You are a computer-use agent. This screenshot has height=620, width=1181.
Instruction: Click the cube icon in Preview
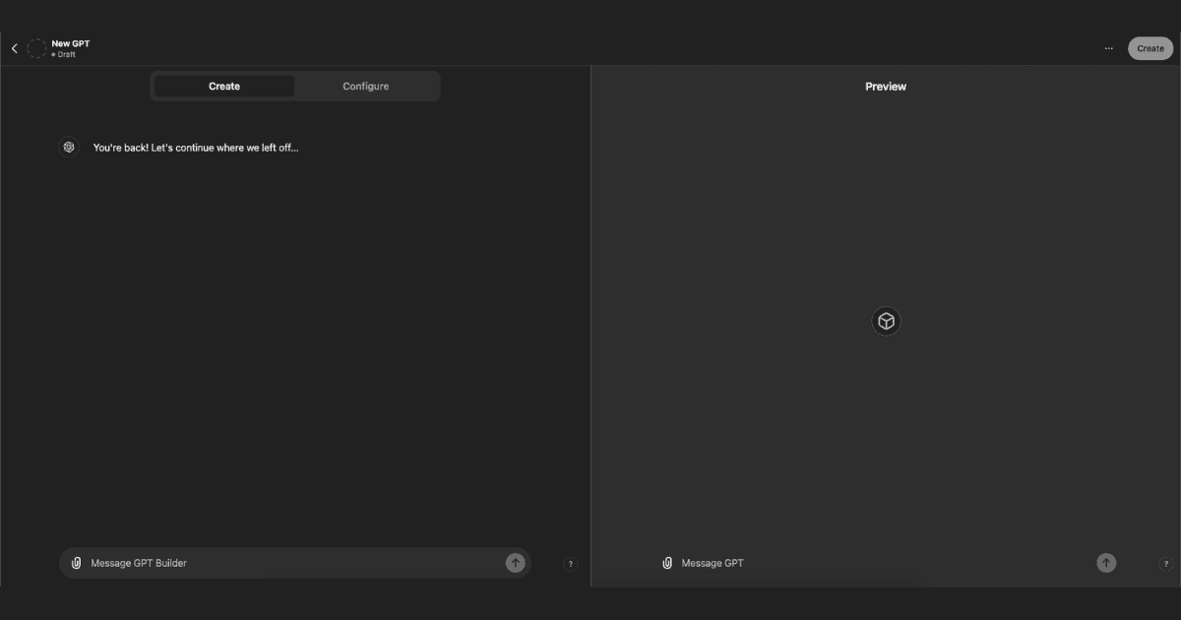pos(886,322)
